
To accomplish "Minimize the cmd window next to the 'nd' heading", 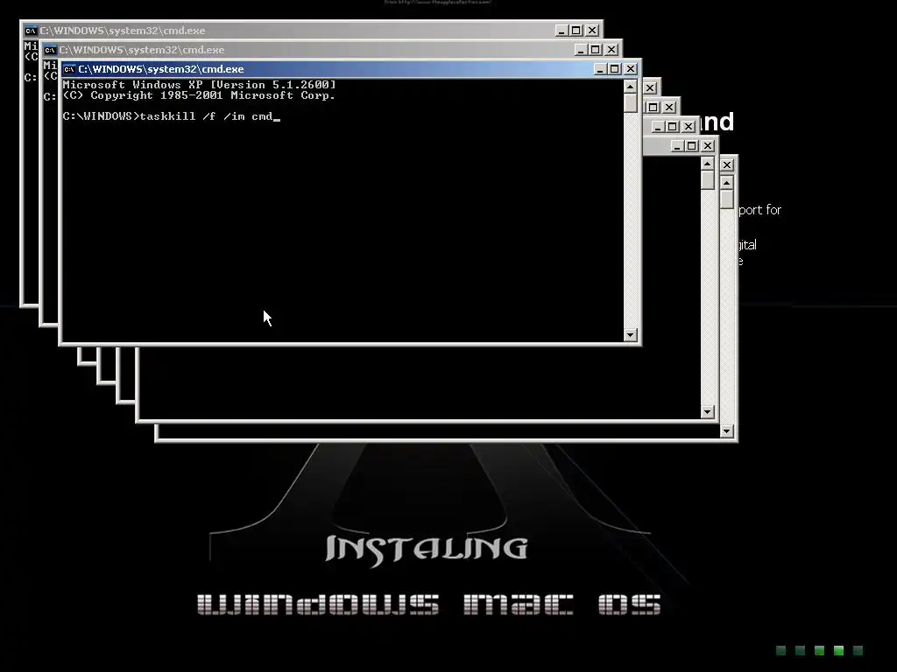I will click(x=657, y=126).
